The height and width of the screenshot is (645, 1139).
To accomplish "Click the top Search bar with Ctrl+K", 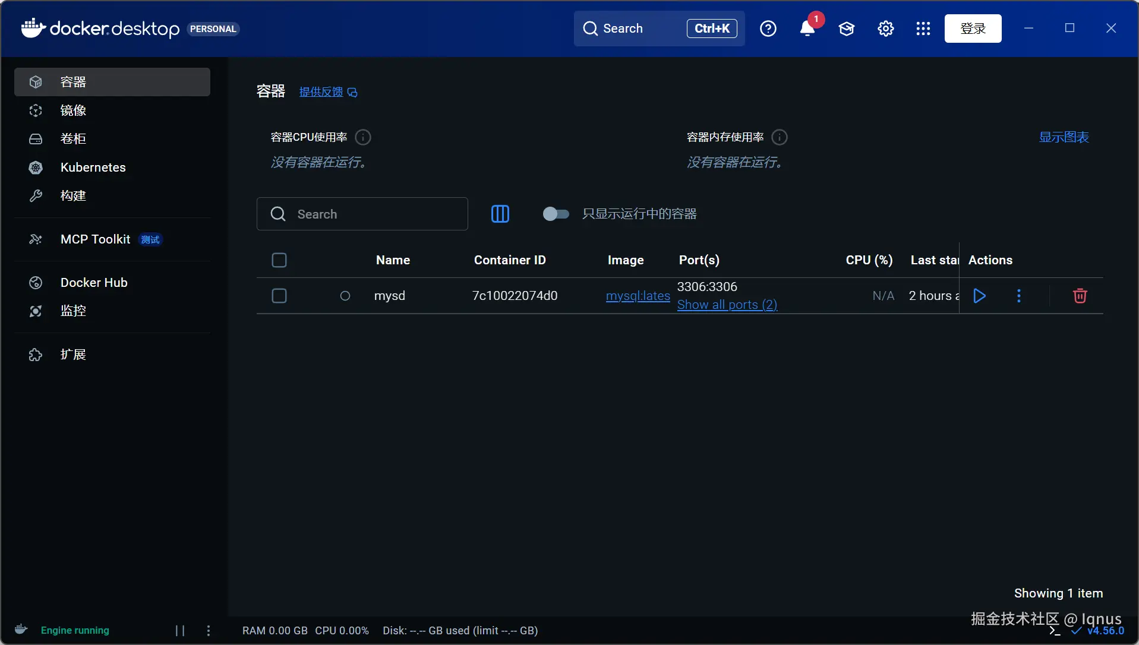I will (x=659, y=29).
